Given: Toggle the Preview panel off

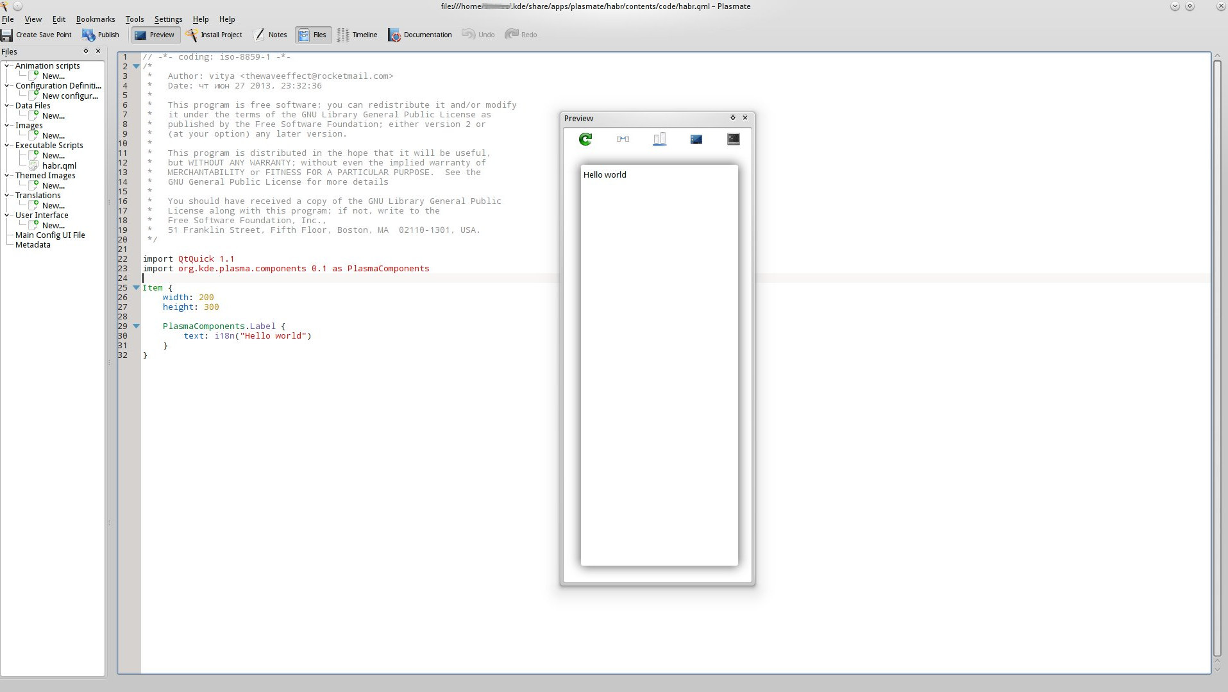Looking at the screenshot, I should tap(154, 35).
